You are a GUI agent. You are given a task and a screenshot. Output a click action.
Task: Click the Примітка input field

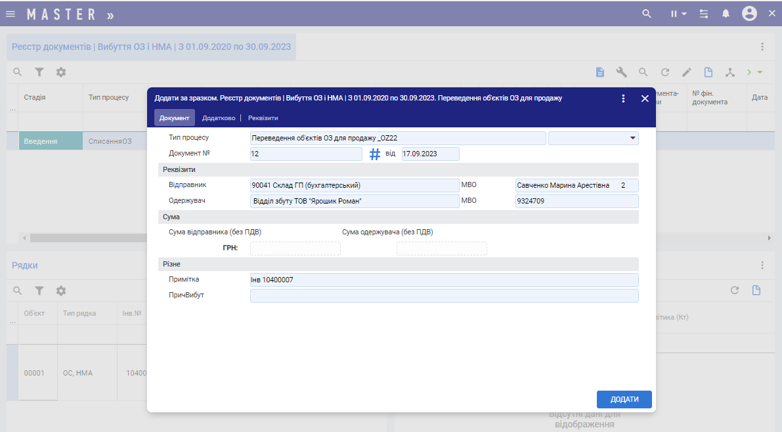(x=444, y=280)
